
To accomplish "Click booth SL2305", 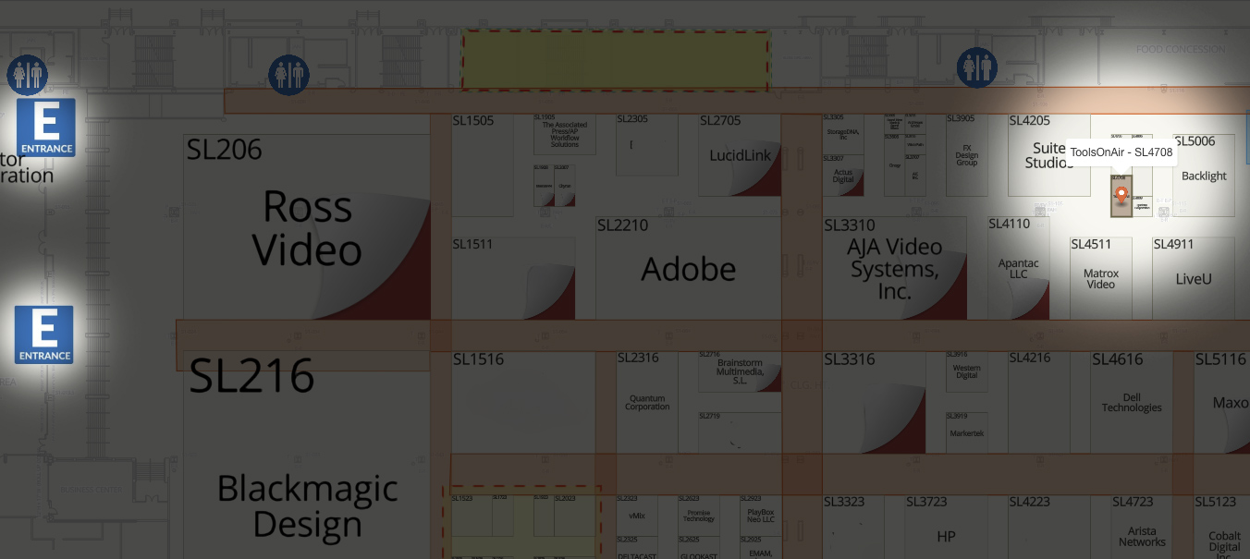I will [647, 145].
